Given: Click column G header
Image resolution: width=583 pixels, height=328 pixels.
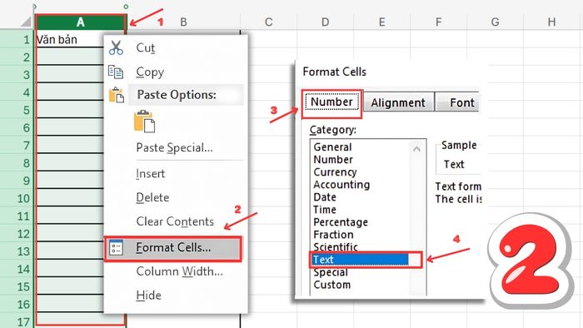Looking at the screenshot, I should click(x=495, y=22).
